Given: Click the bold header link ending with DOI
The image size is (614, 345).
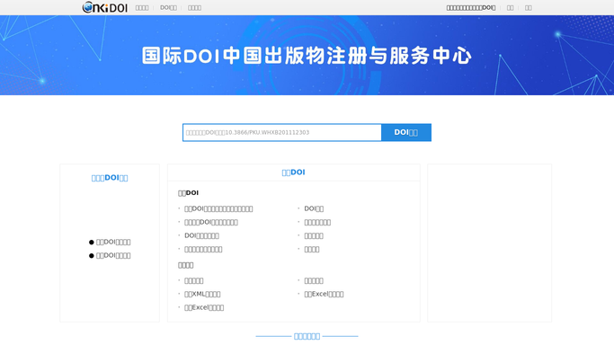Looking at the screenshot, I should [471, 8].
